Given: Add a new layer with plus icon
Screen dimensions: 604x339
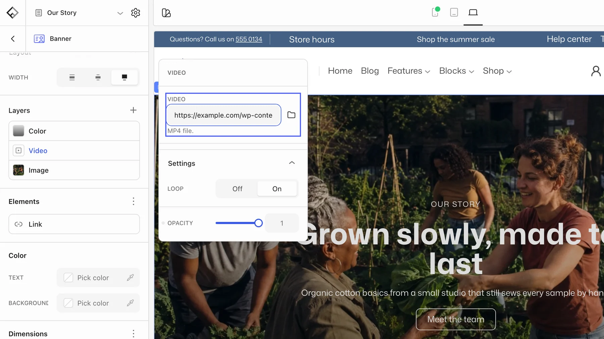Looking at the screenshot, I should coord(133,110).
